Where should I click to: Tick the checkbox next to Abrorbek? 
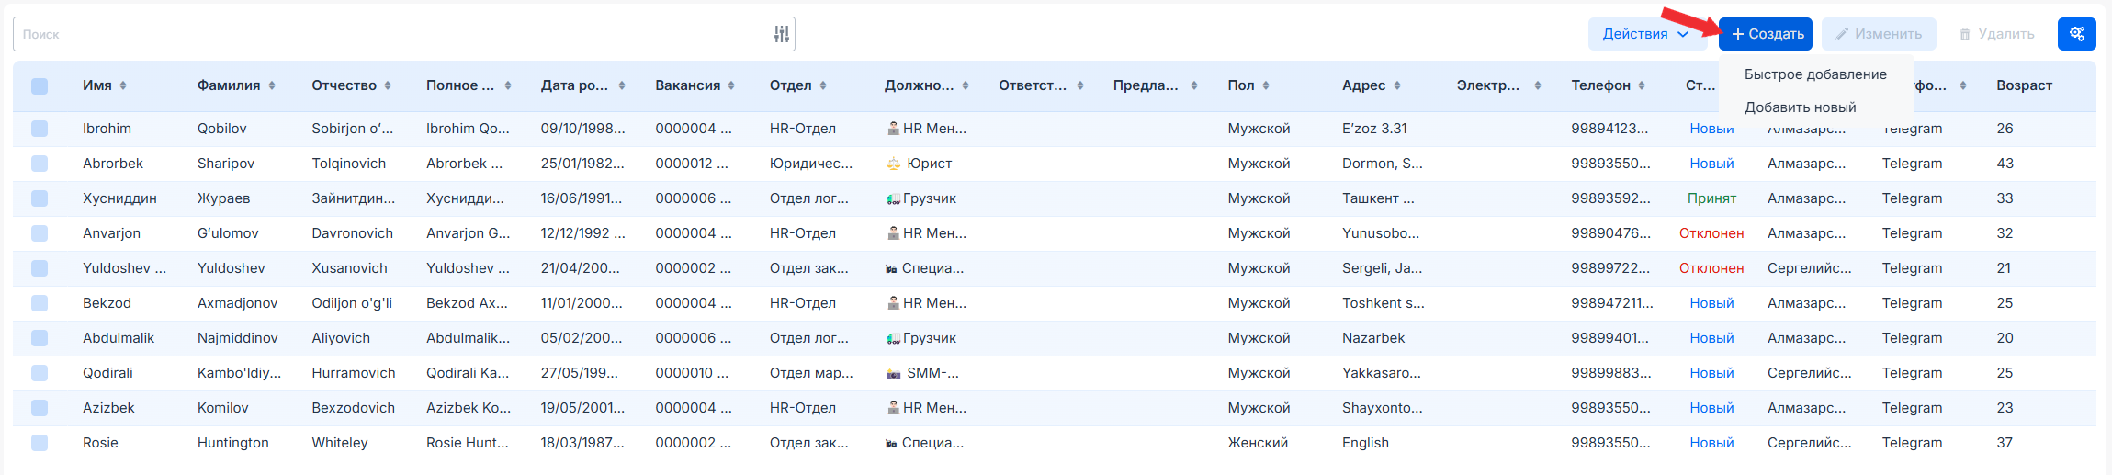(40, 164)
